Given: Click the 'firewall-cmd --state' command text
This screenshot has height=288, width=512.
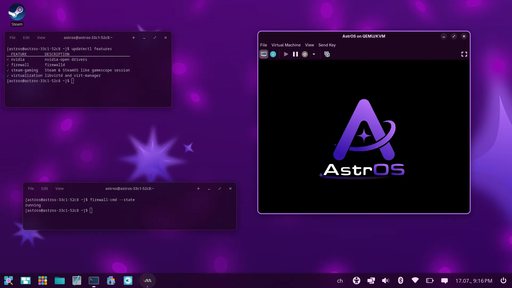Looking at the screenshot, I should coord(112,200).
